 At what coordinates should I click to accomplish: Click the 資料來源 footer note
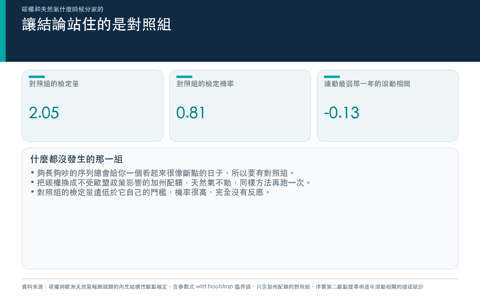pyautogui.click(x=223, y=287)
